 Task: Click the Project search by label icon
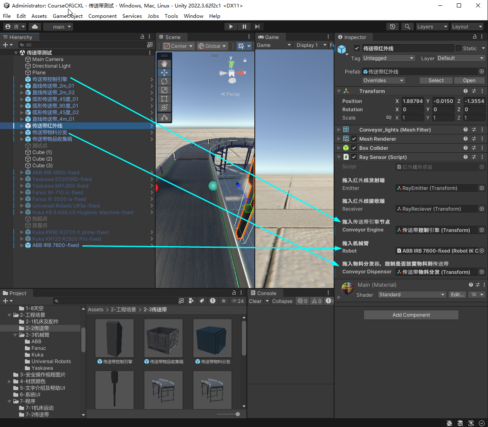click(202, 301)
